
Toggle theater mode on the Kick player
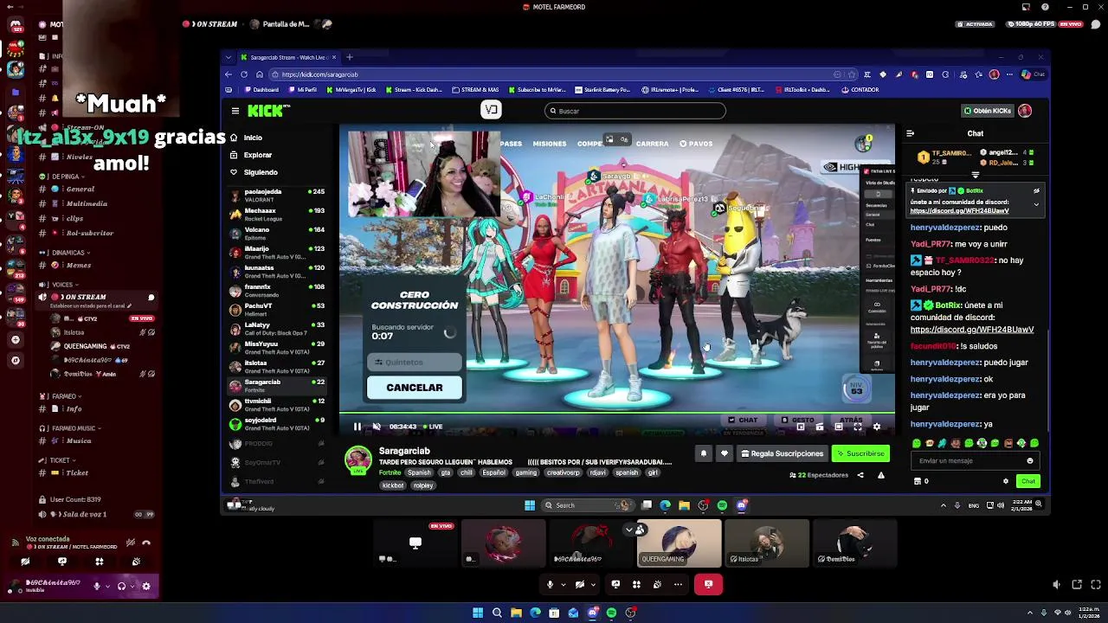(x=838, y=427)
